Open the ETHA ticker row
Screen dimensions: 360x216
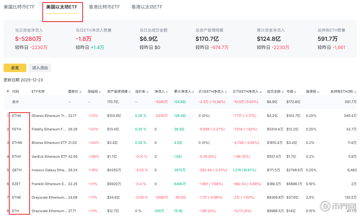(17, 115)
